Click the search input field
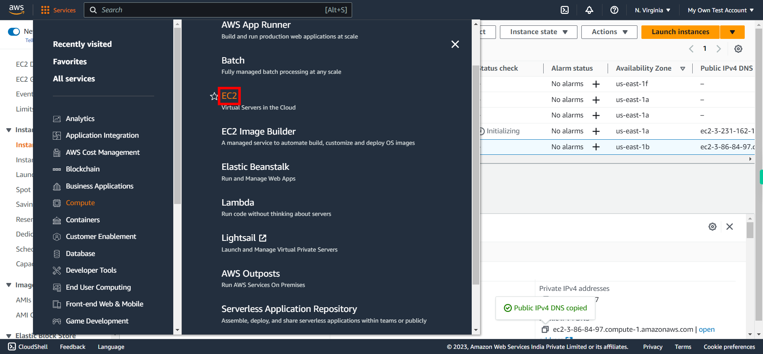763x354 pixels. coord(218,10)
